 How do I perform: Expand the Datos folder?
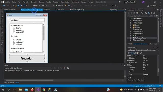131,25
